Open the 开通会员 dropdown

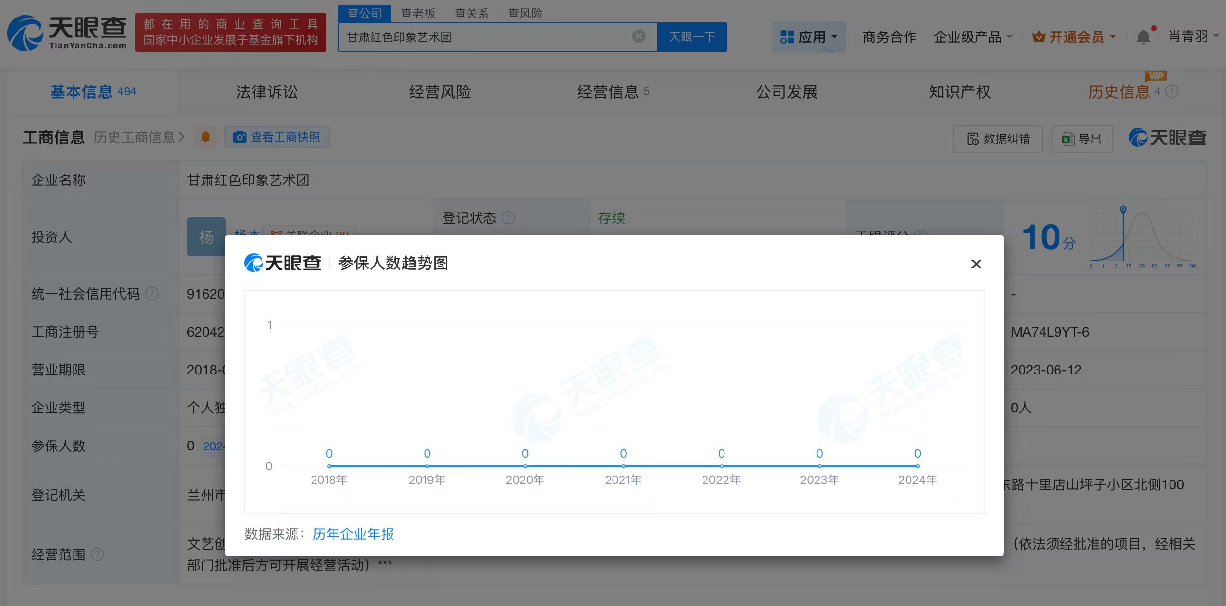1074,37
